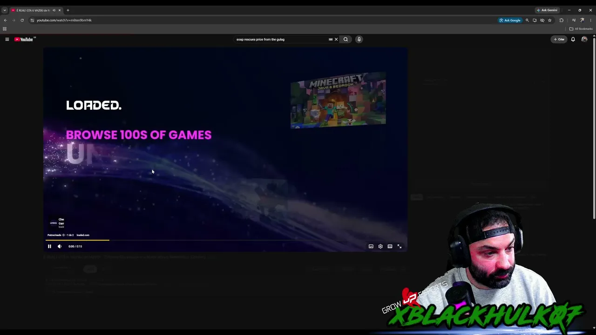
Task: Click the Minecraft game thumbnail in ad
Action: (338, 100)
